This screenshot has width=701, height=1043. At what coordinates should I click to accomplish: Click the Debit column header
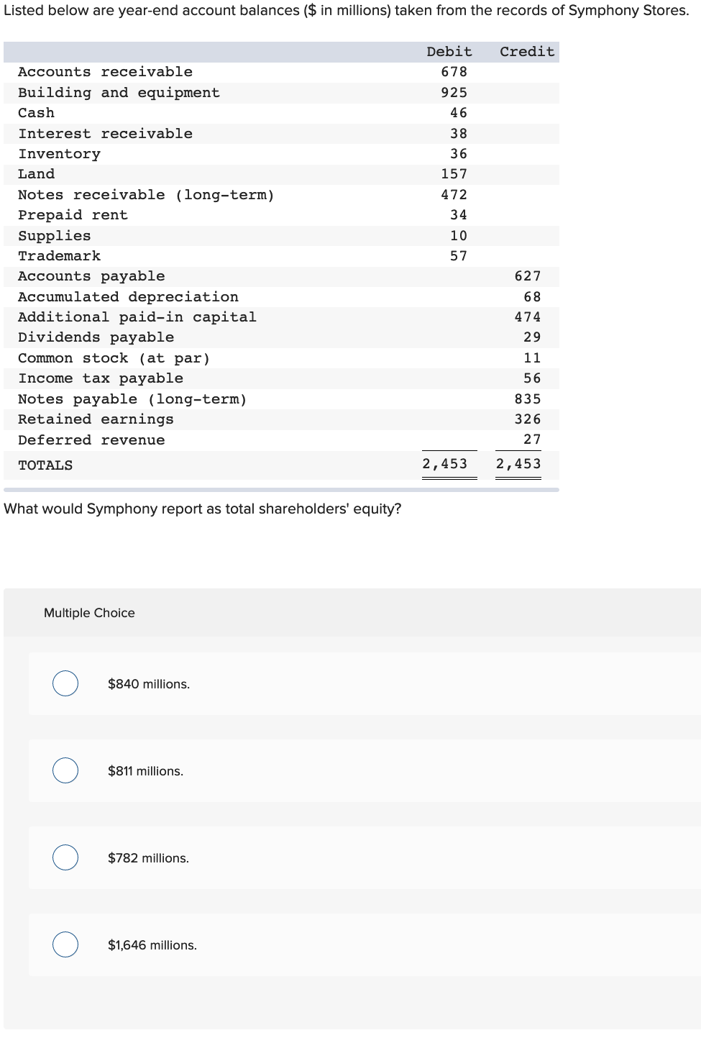(x=449, y=51)
